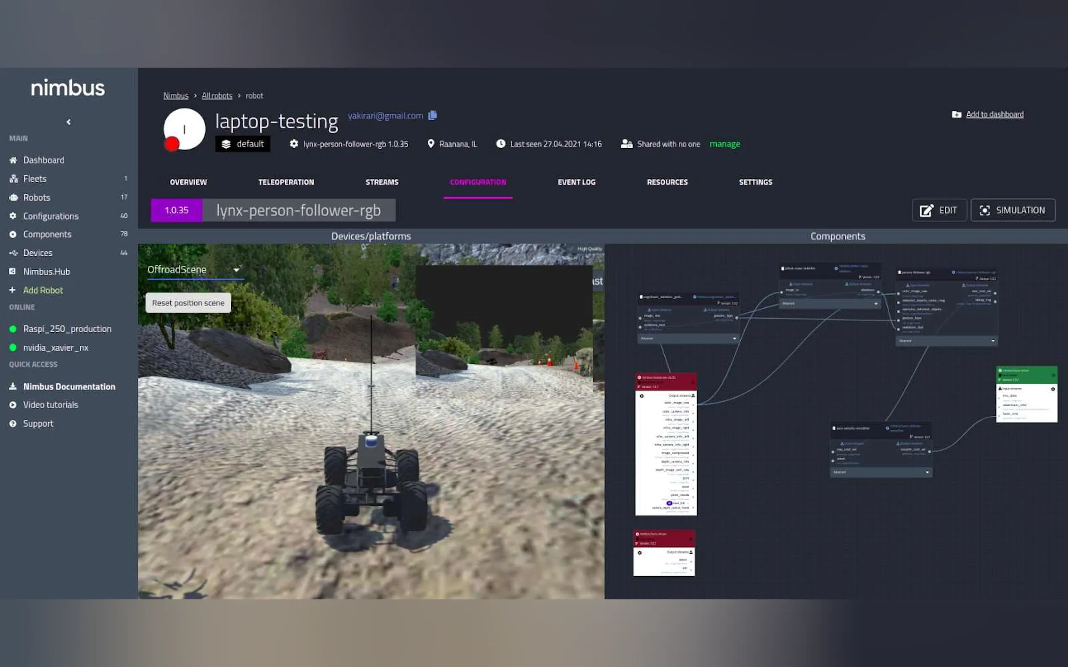Open settings gear on the large red RealSense node
1068x667 pixels.
(x=642, y=396)
